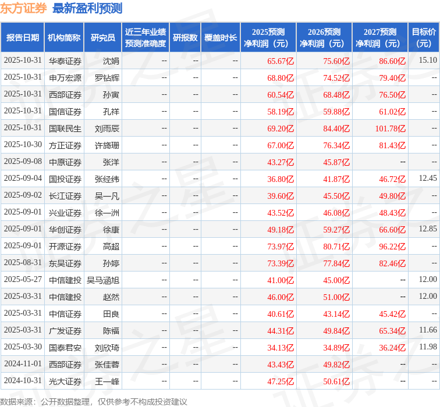
Task: Click the 2025-09-04 report date
Action: pos(23,178)
